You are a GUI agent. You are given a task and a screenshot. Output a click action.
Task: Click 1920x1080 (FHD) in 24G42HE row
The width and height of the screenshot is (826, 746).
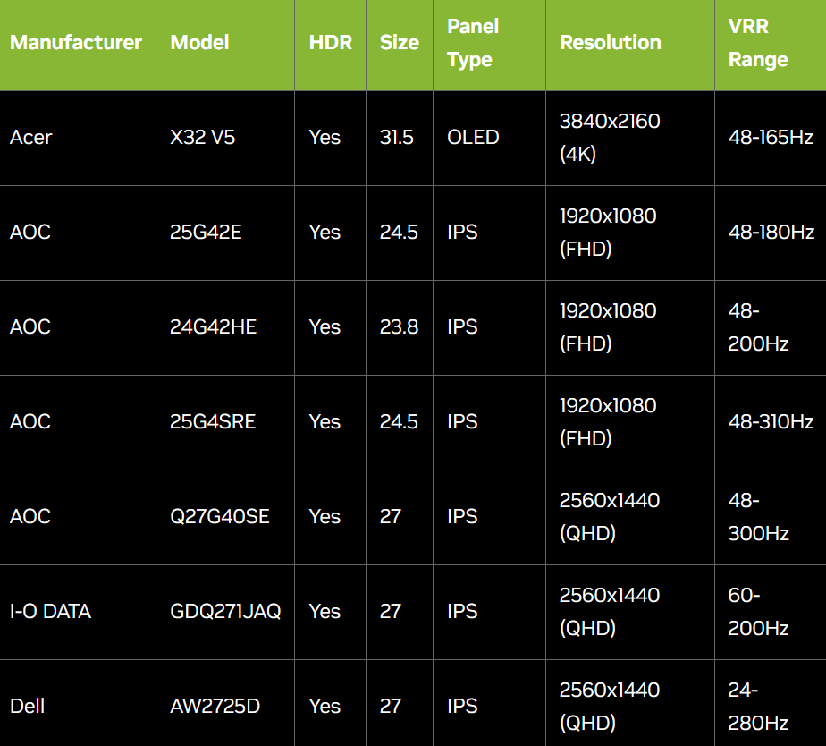pyautogui.click(x=608, y=327)
